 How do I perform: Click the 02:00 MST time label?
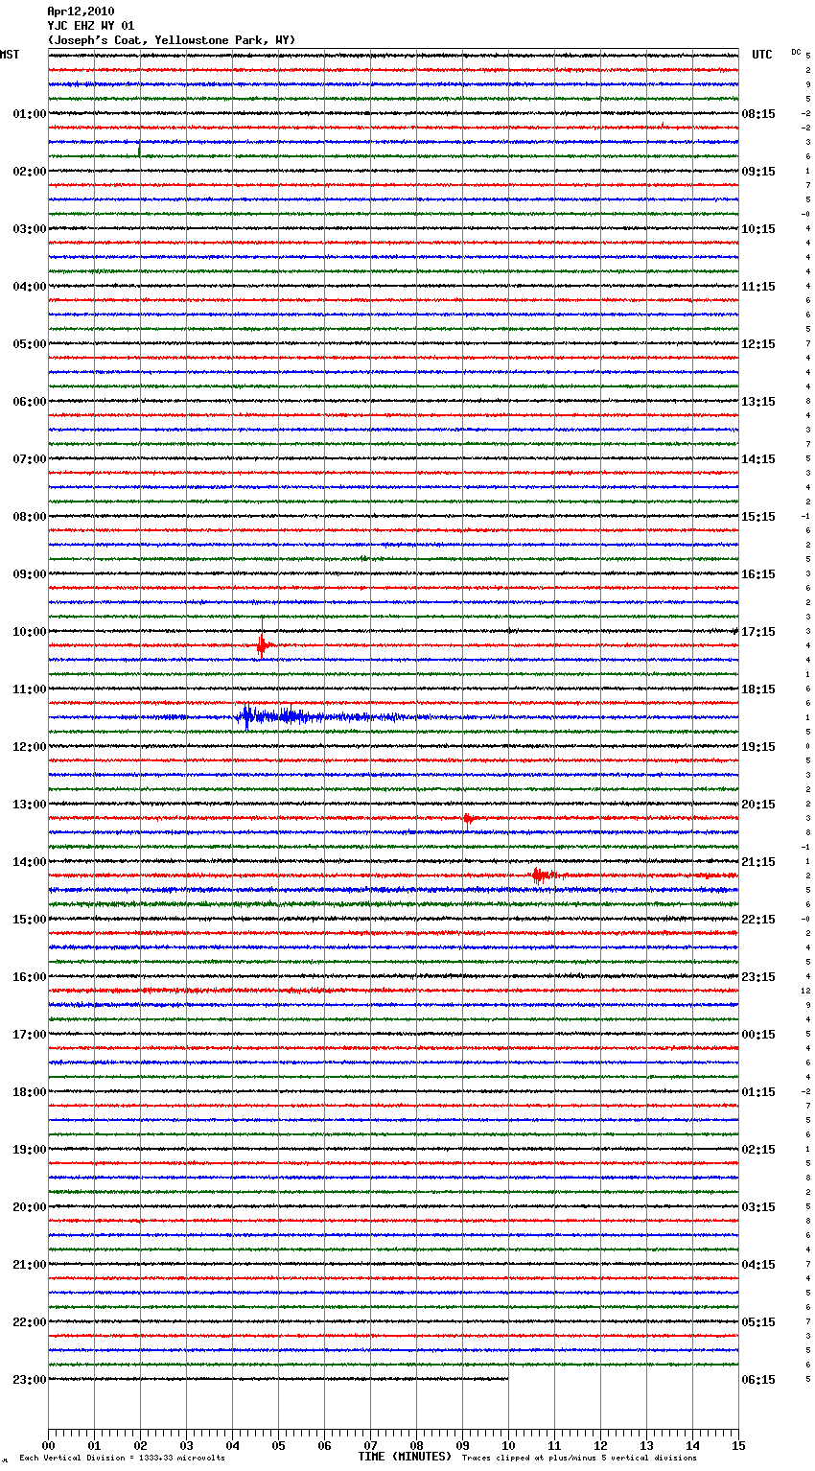pos(30,172)
